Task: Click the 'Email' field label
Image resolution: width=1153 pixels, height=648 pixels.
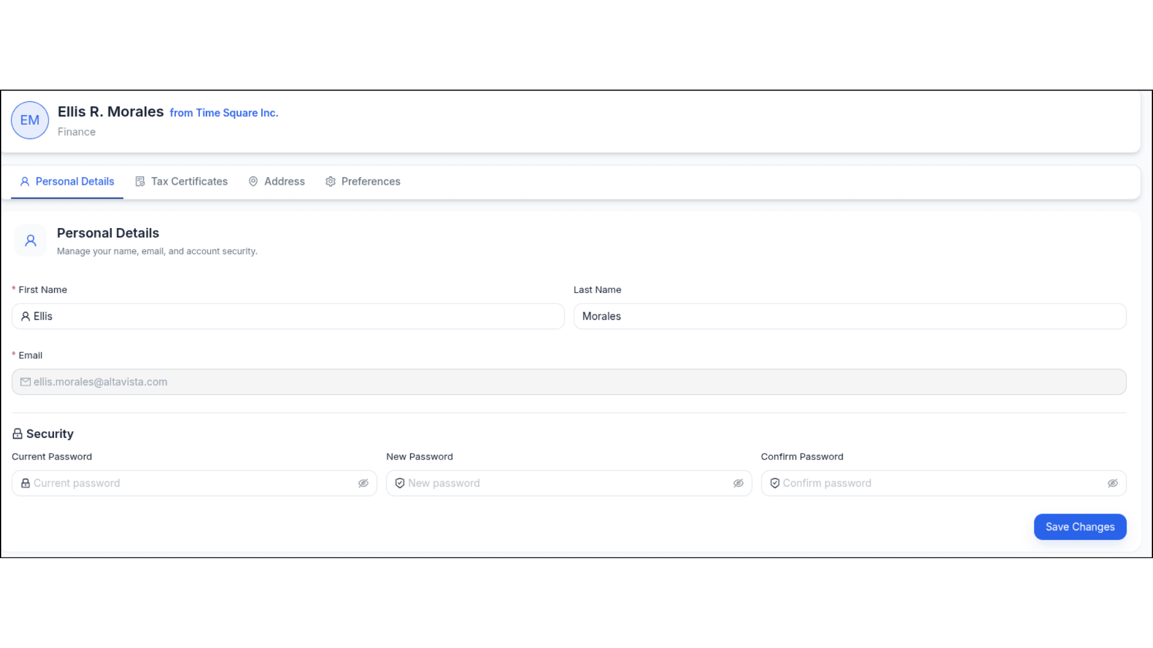Action: [31, 355]
